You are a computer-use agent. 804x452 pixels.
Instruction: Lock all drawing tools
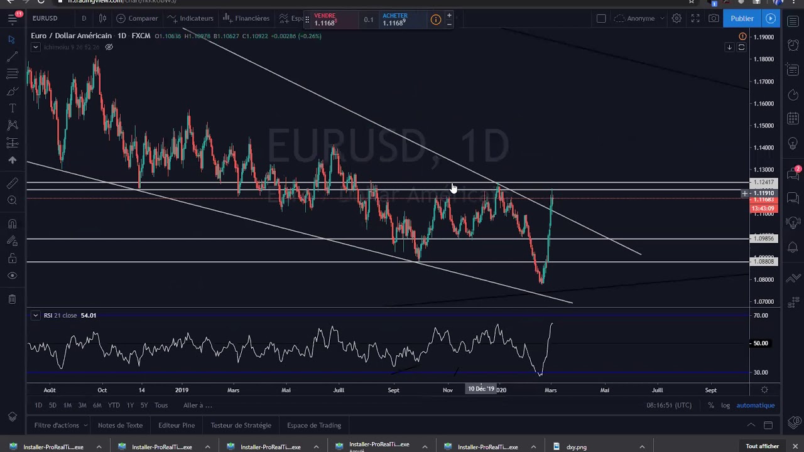tap(12, 258)
